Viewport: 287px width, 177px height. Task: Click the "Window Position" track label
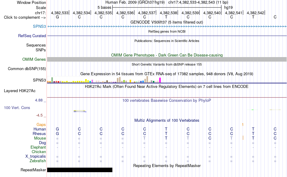tap(31, 2)
